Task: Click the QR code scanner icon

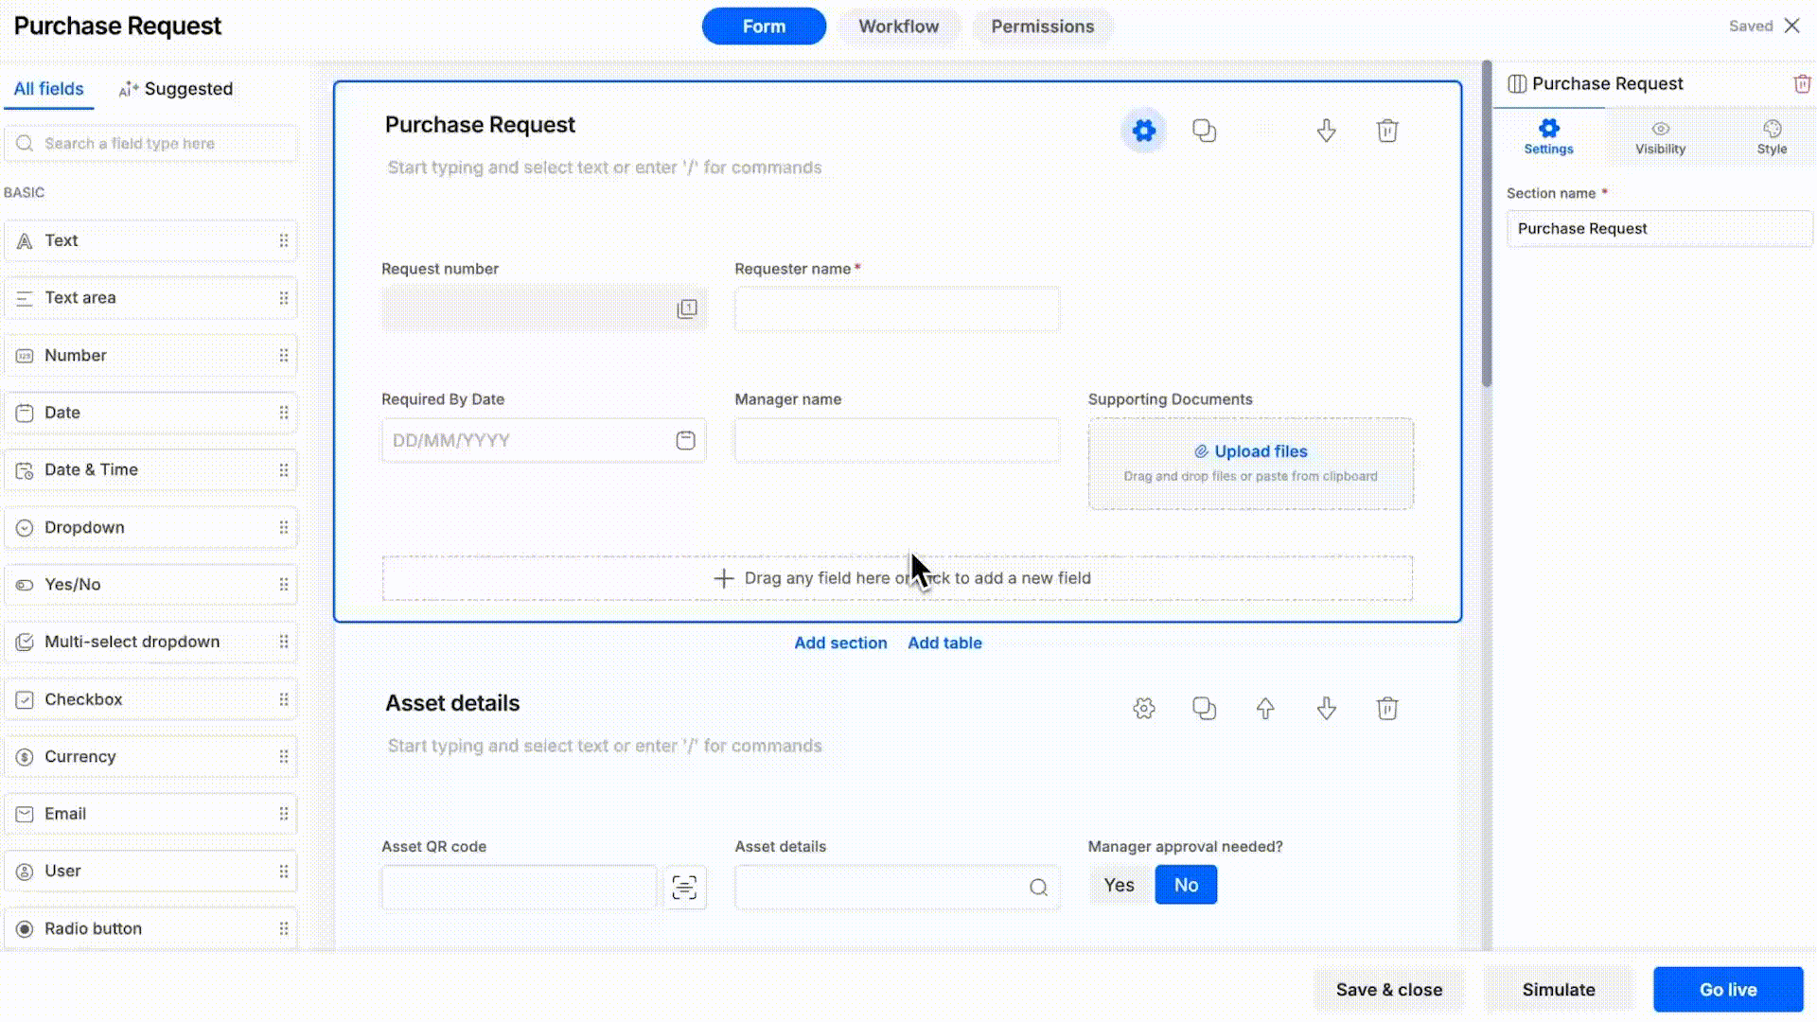Action: [x=684, y=888]
